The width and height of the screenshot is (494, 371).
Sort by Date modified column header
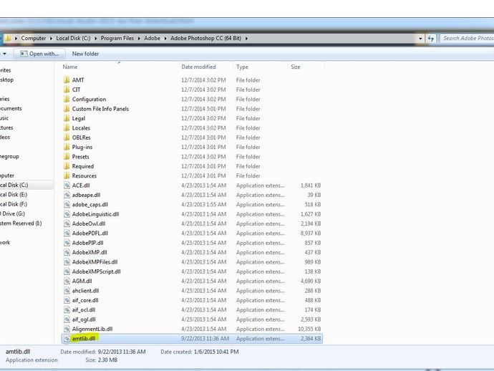pyautogui.click(x=198, y=67)
